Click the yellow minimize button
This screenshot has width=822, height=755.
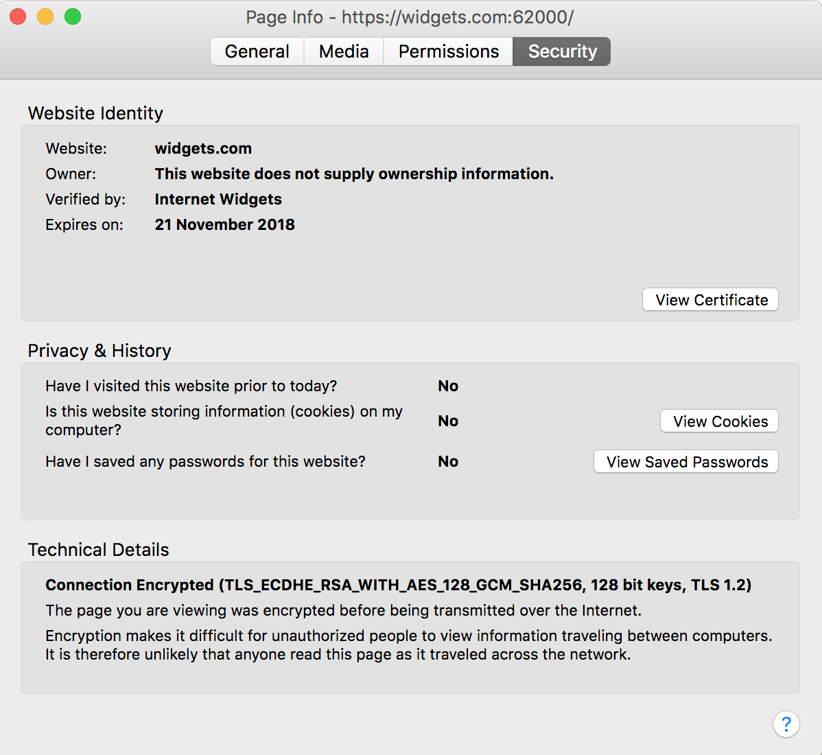coord(45,17)
